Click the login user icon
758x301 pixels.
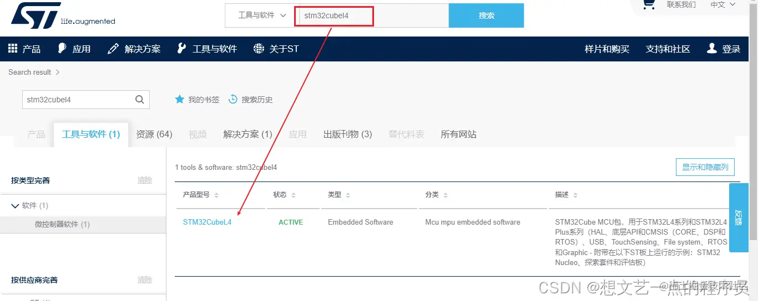[x=712, y=49]
